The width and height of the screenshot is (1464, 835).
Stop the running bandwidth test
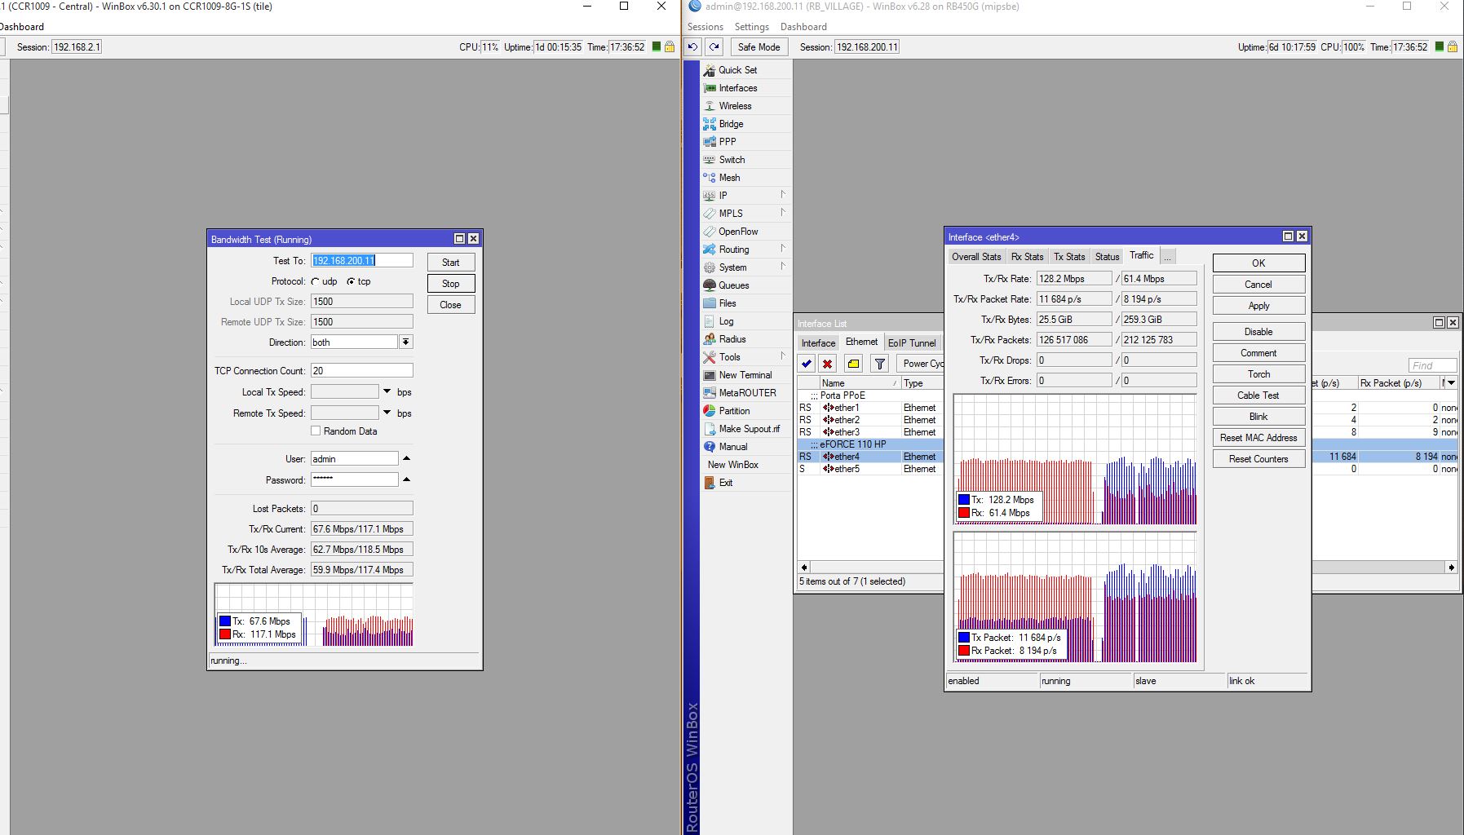450,284
